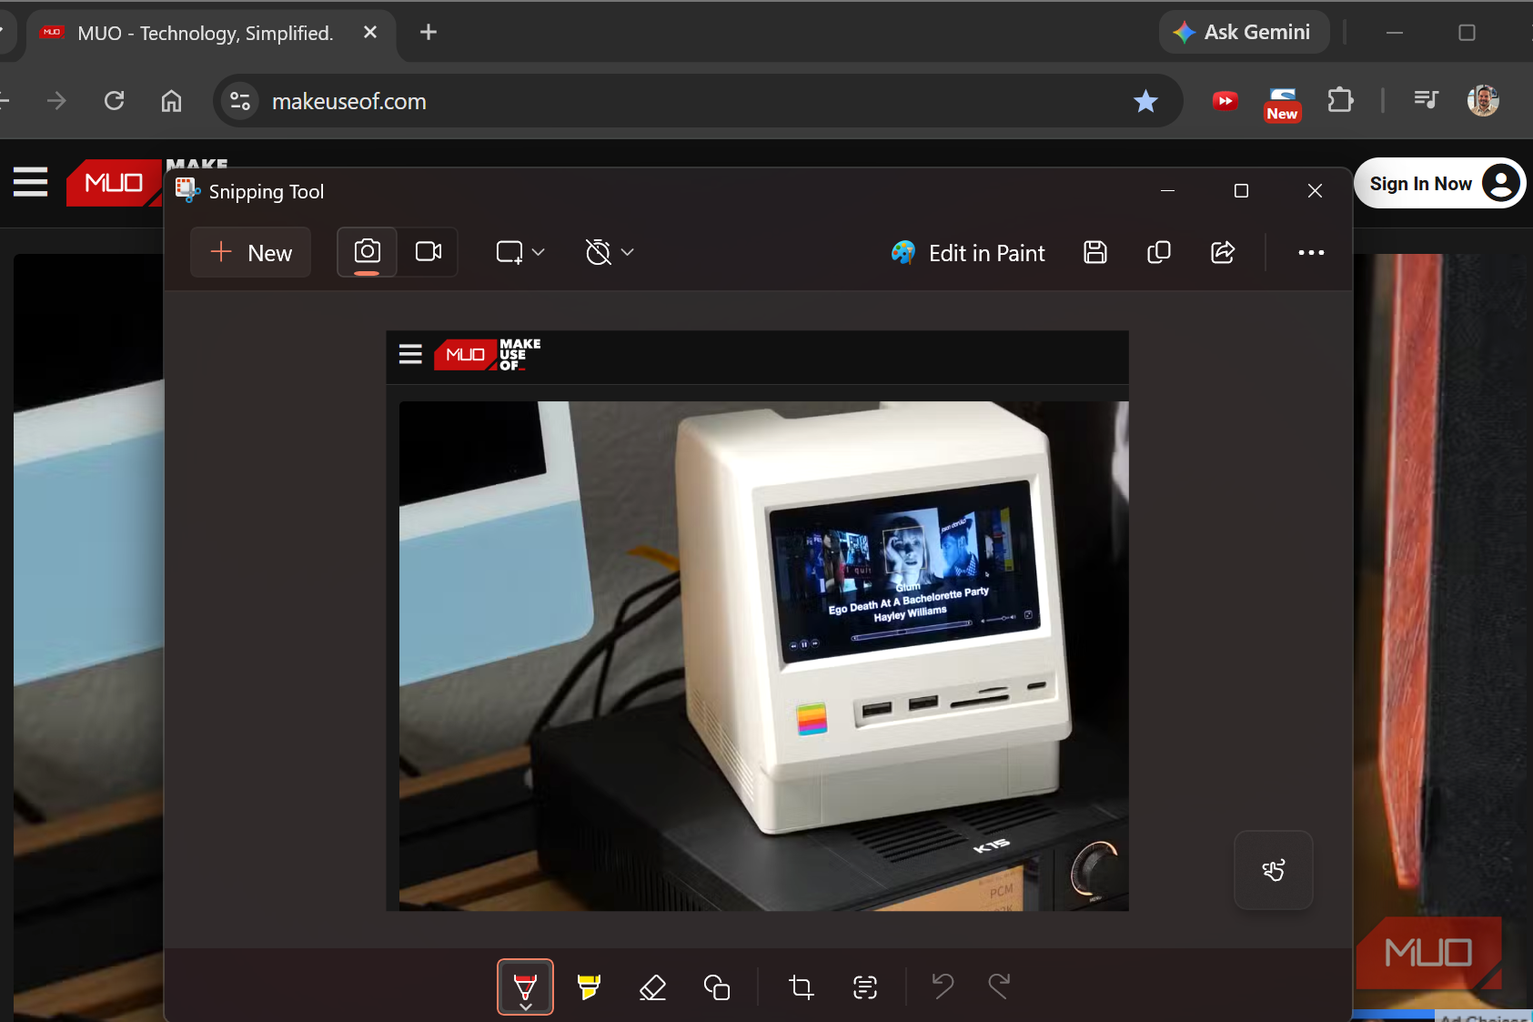Maximize the Snipping Tool window

point(1241,190)
